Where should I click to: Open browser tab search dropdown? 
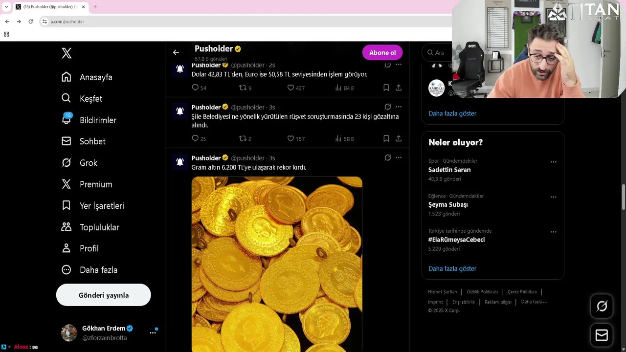coord(6,7)
